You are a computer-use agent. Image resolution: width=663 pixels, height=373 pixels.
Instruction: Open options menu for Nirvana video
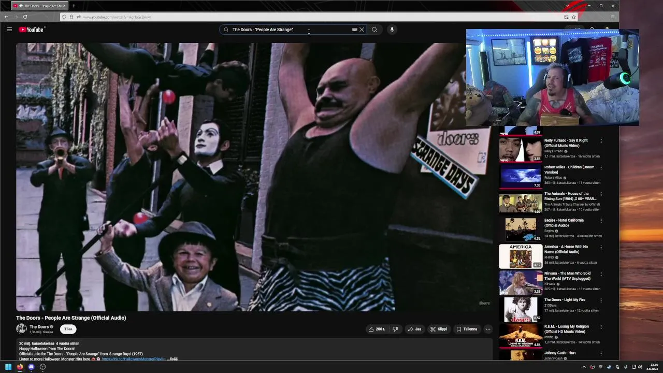(601, 274)
